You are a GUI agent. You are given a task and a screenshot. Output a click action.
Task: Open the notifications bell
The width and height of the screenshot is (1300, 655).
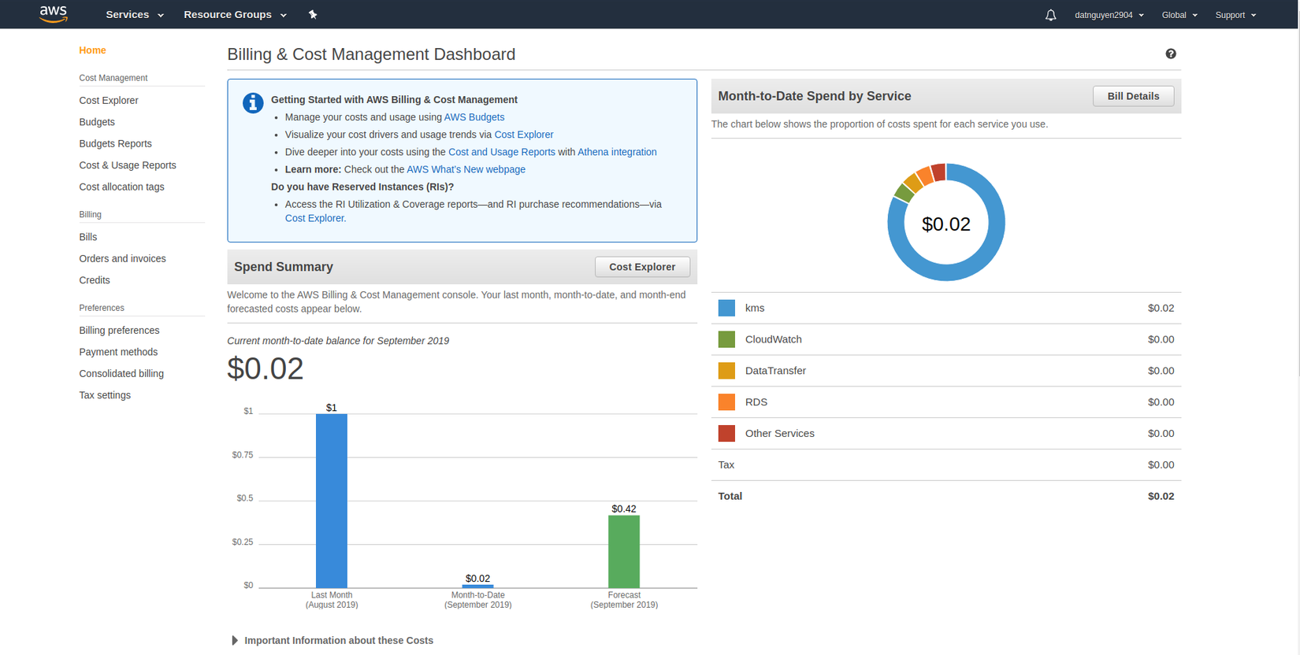(x=1050, y=15)
